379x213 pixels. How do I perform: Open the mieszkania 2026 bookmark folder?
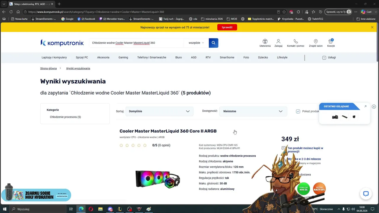212,19
